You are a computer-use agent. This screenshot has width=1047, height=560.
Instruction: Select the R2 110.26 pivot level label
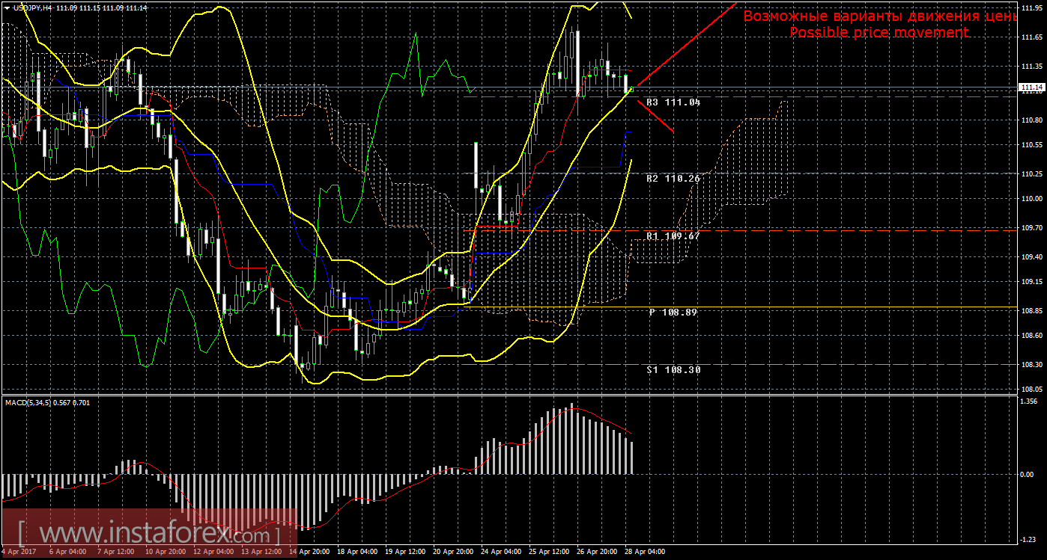click(673, 179)
